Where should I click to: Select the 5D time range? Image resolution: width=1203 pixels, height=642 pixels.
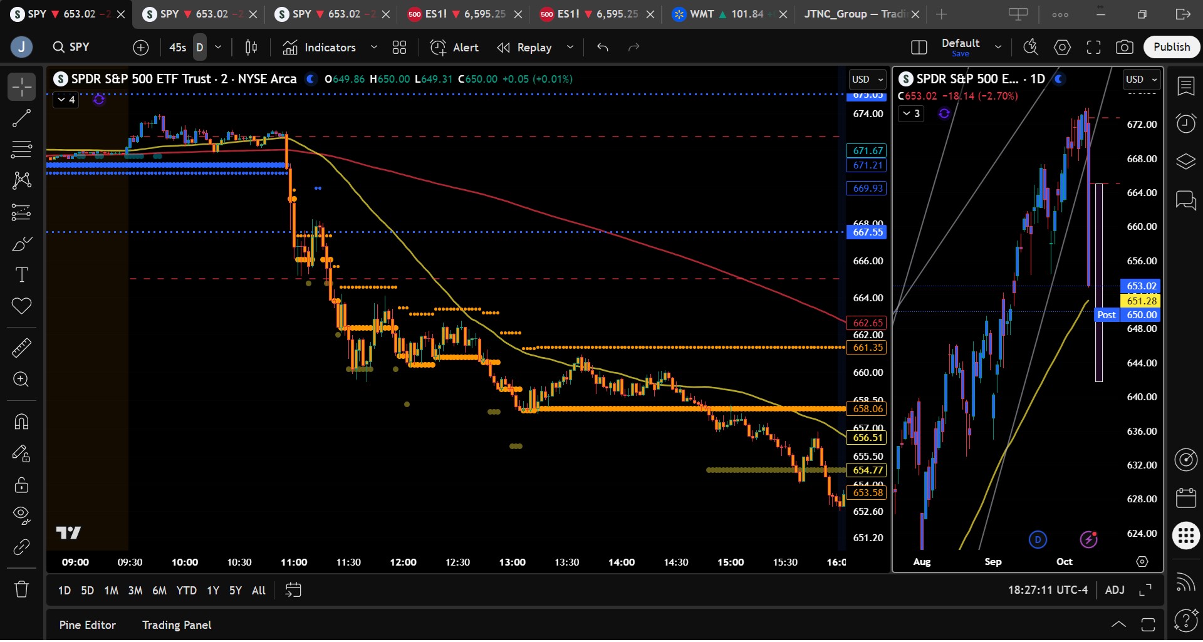click(x=88, y=591)
